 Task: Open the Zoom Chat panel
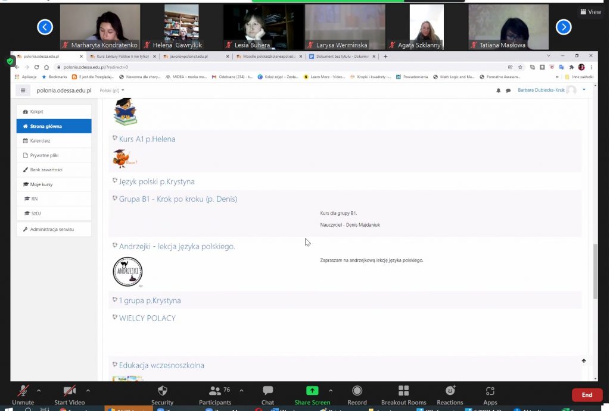tap(267, 391)
